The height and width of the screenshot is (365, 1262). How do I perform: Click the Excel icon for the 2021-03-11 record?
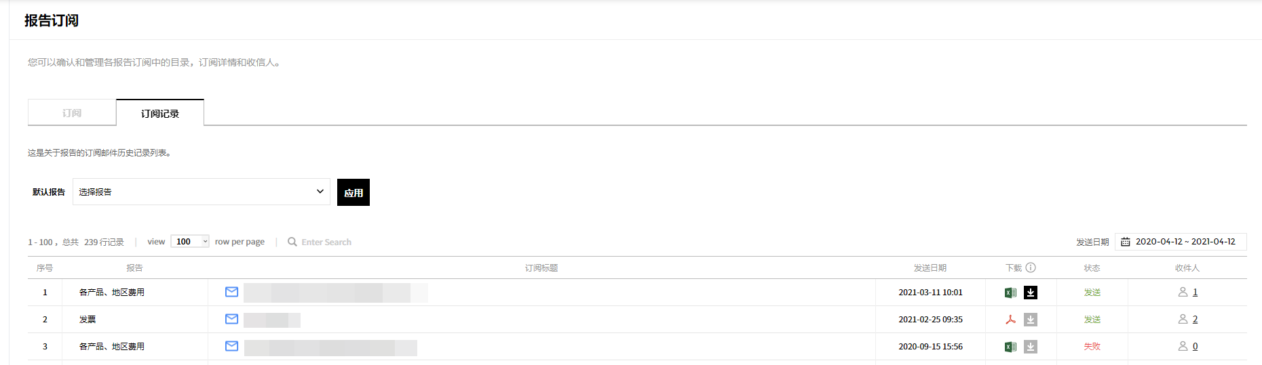coord(1010,293)
